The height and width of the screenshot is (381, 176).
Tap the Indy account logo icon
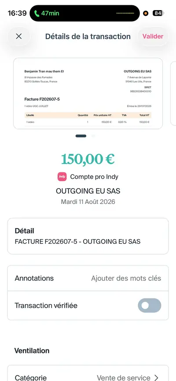pyautogui.click(x=62, y=177)
